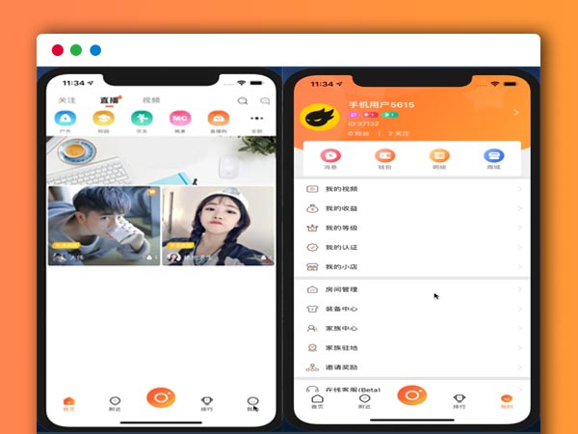Select 房间管理 in the list
Image resolution: width=578 pixels, height=434 pixels.
pyautogui.click(x=341, y=289)
